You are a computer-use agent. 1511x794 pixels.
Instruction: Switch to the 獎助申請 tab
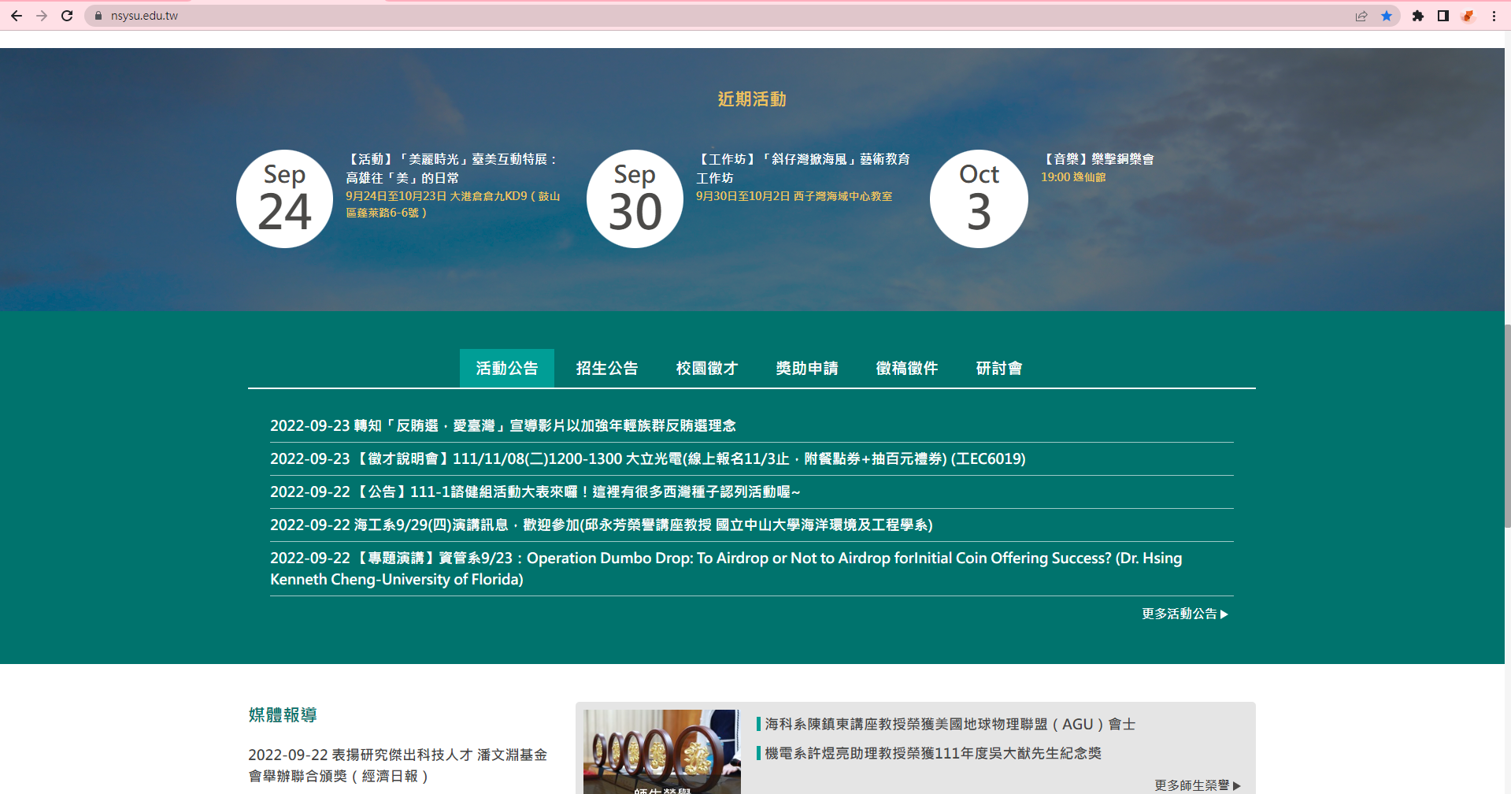click(x=807, y=368)
